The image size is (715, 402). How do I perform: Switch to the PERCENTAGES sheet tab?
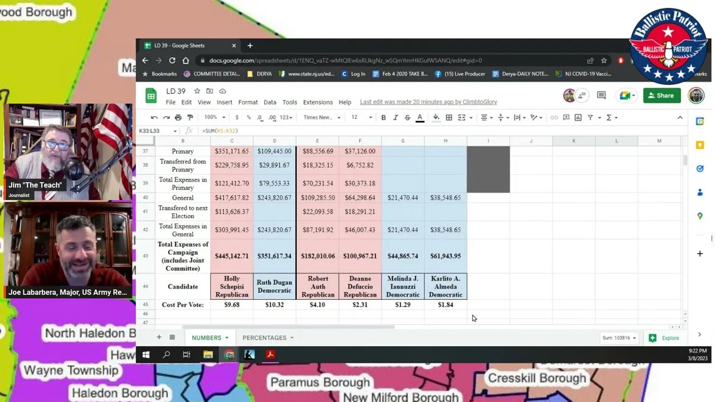(268, 338)
